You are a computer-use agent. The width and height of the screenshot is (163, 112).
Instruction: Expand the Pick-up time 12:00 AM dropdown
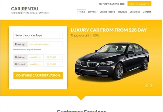click(54, 57)
